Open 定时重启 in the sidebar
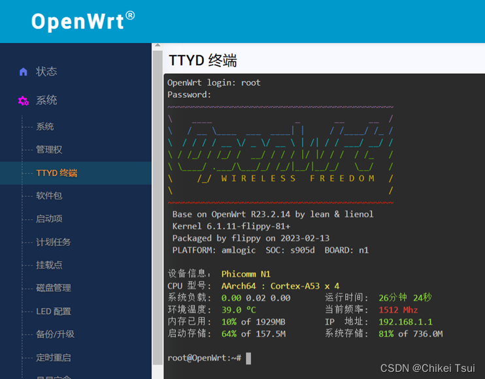 pyautogui.click(x=54, y=357)
